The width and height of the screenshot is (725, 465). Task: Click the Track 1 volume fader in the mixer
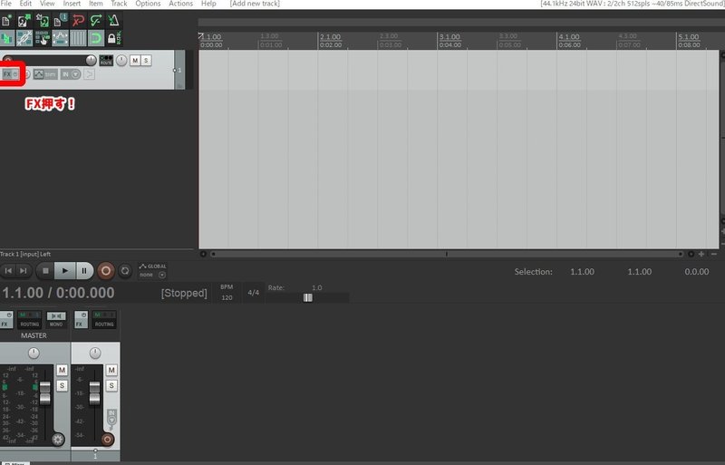[94, 393]
